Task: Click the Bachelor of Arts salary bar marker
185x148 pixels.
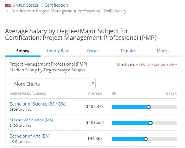Action: 145,139
